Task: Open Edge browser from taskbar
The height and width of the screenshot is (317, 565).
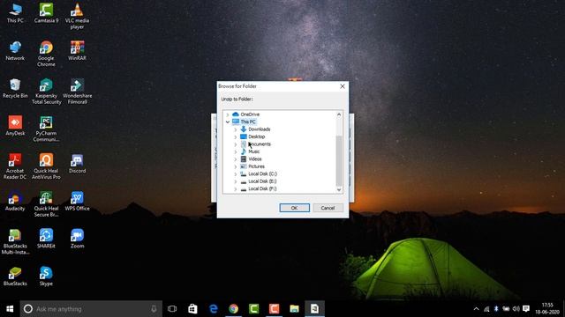Action: click(214, 309)
